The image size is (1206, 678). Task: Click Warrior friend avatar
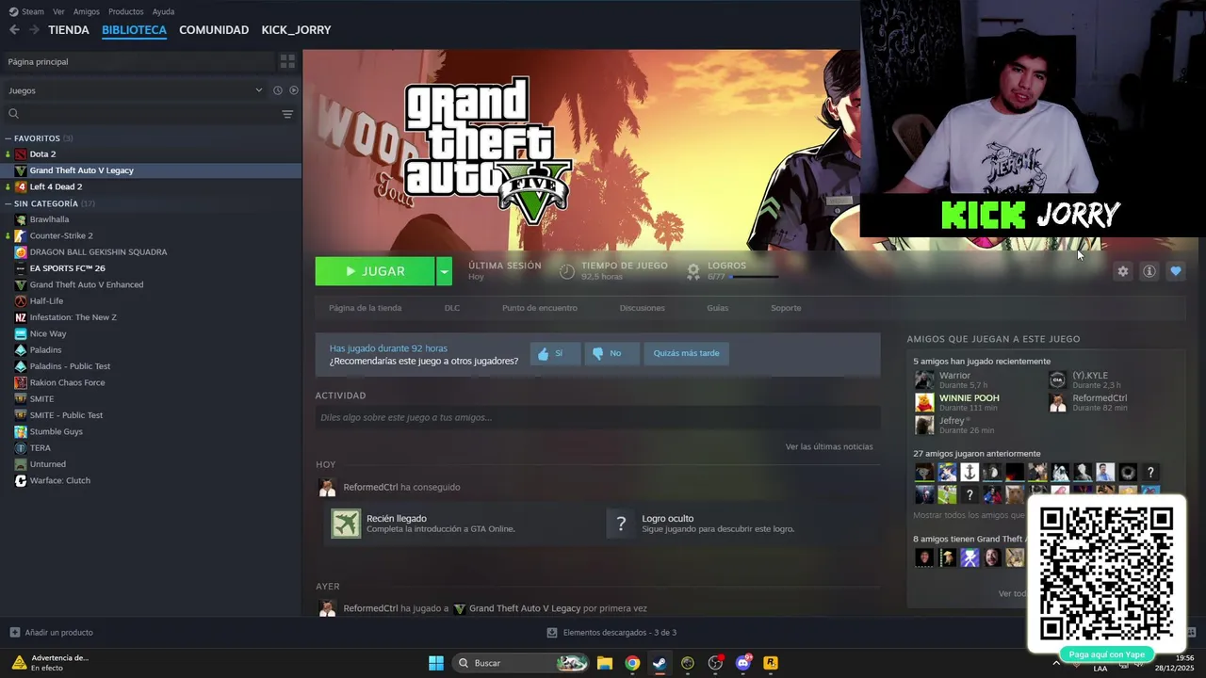click(x=924, y=379)
